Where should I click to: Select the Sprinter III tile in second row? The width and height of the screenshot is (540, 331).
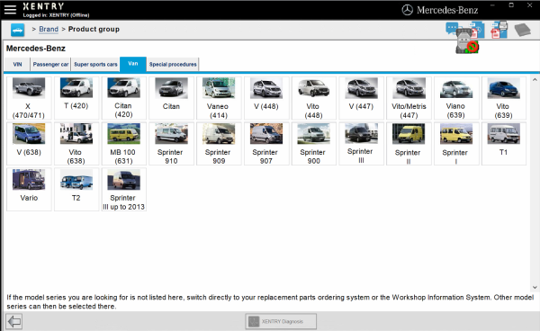(361, 144)
